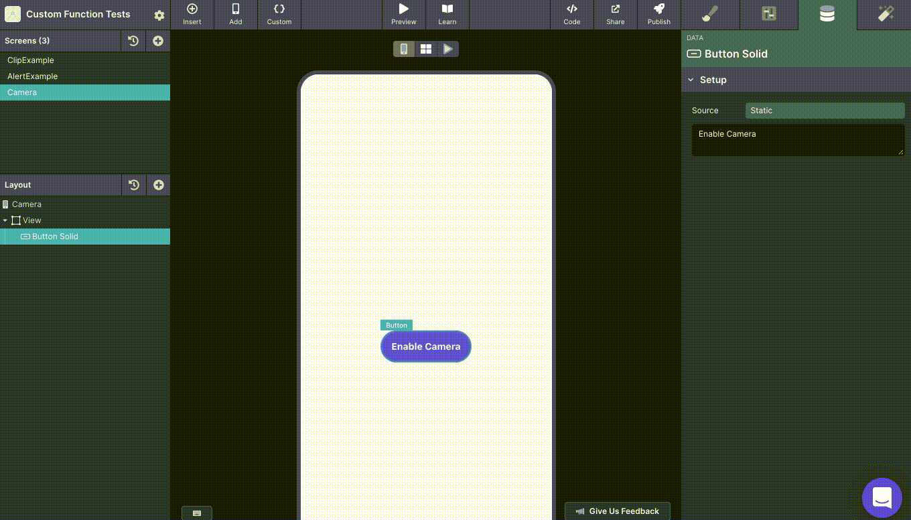The height and width of the screenshot is (520, 911).
Task: Click the Screens (3) panel header
Action: [x=60, y=41]
